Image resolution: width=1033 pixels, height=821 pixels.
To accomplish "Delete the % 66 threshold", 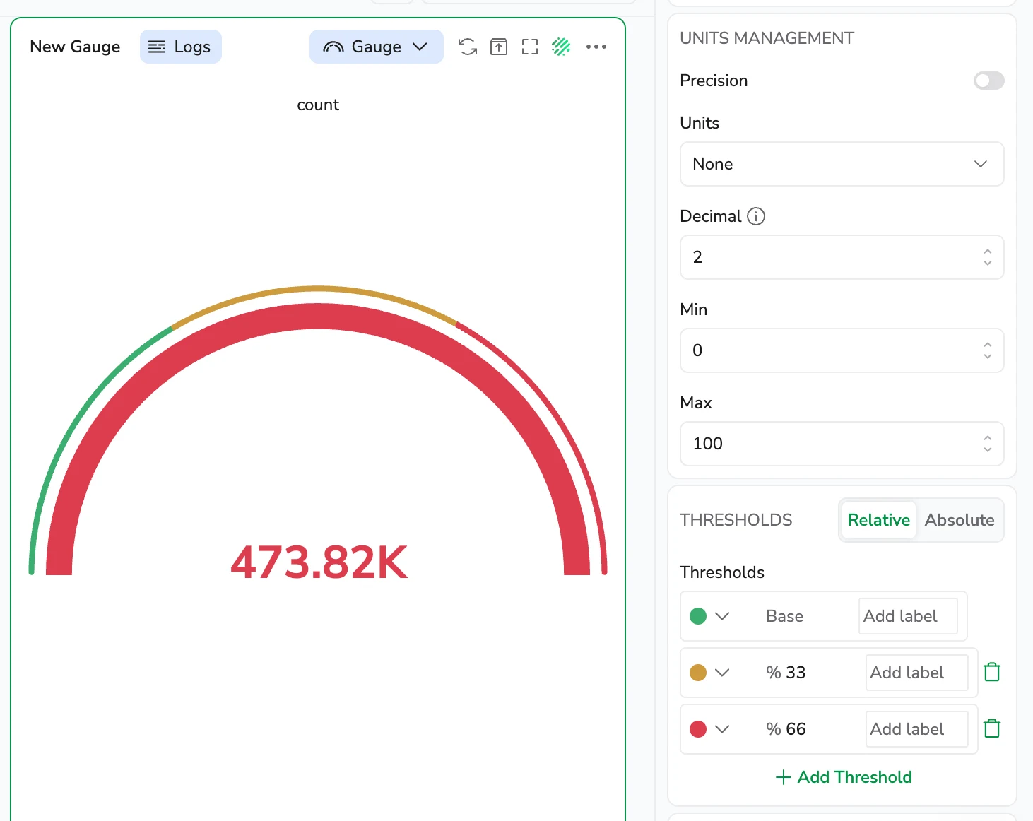I will tap(992, 728).
